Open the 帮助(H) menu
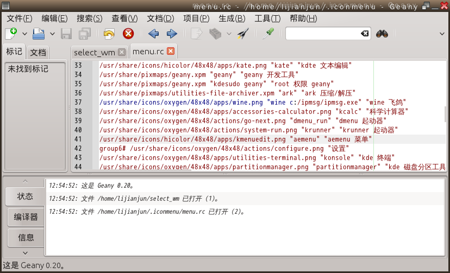The width and height of the screenshot is (450, 273). tap(303, 18)
